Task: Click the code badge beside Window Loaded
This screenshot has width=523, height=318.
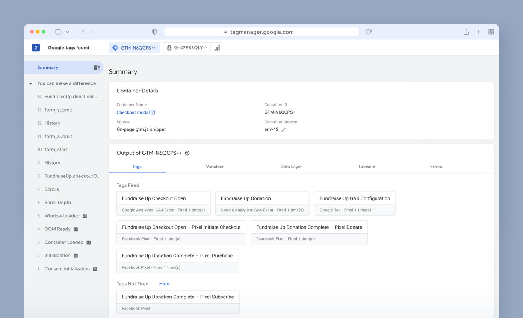Action: [x=85, y=216]
